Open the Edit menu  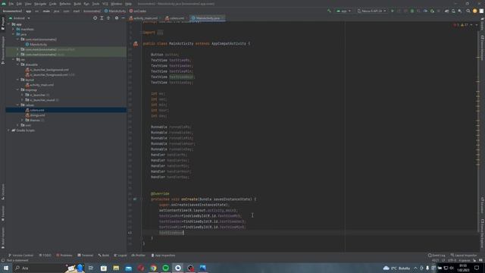click(x=19, y=4)
